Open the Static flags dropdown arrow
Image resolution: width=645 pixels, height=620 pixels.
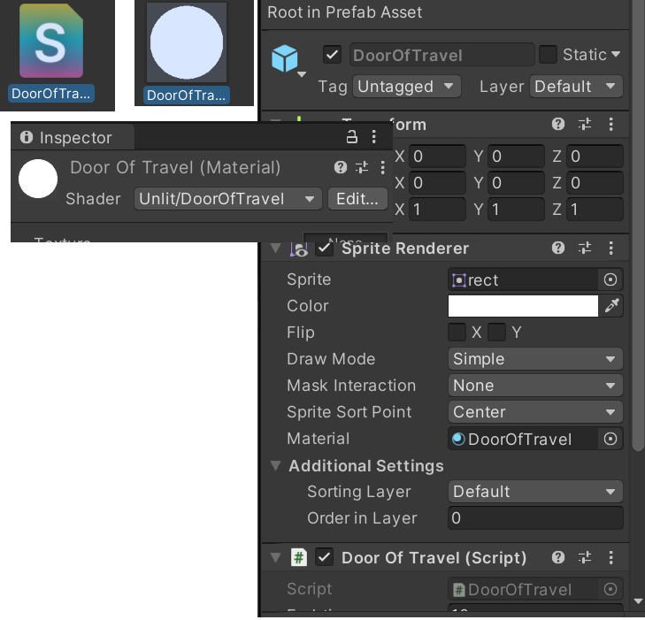point(616,54)
